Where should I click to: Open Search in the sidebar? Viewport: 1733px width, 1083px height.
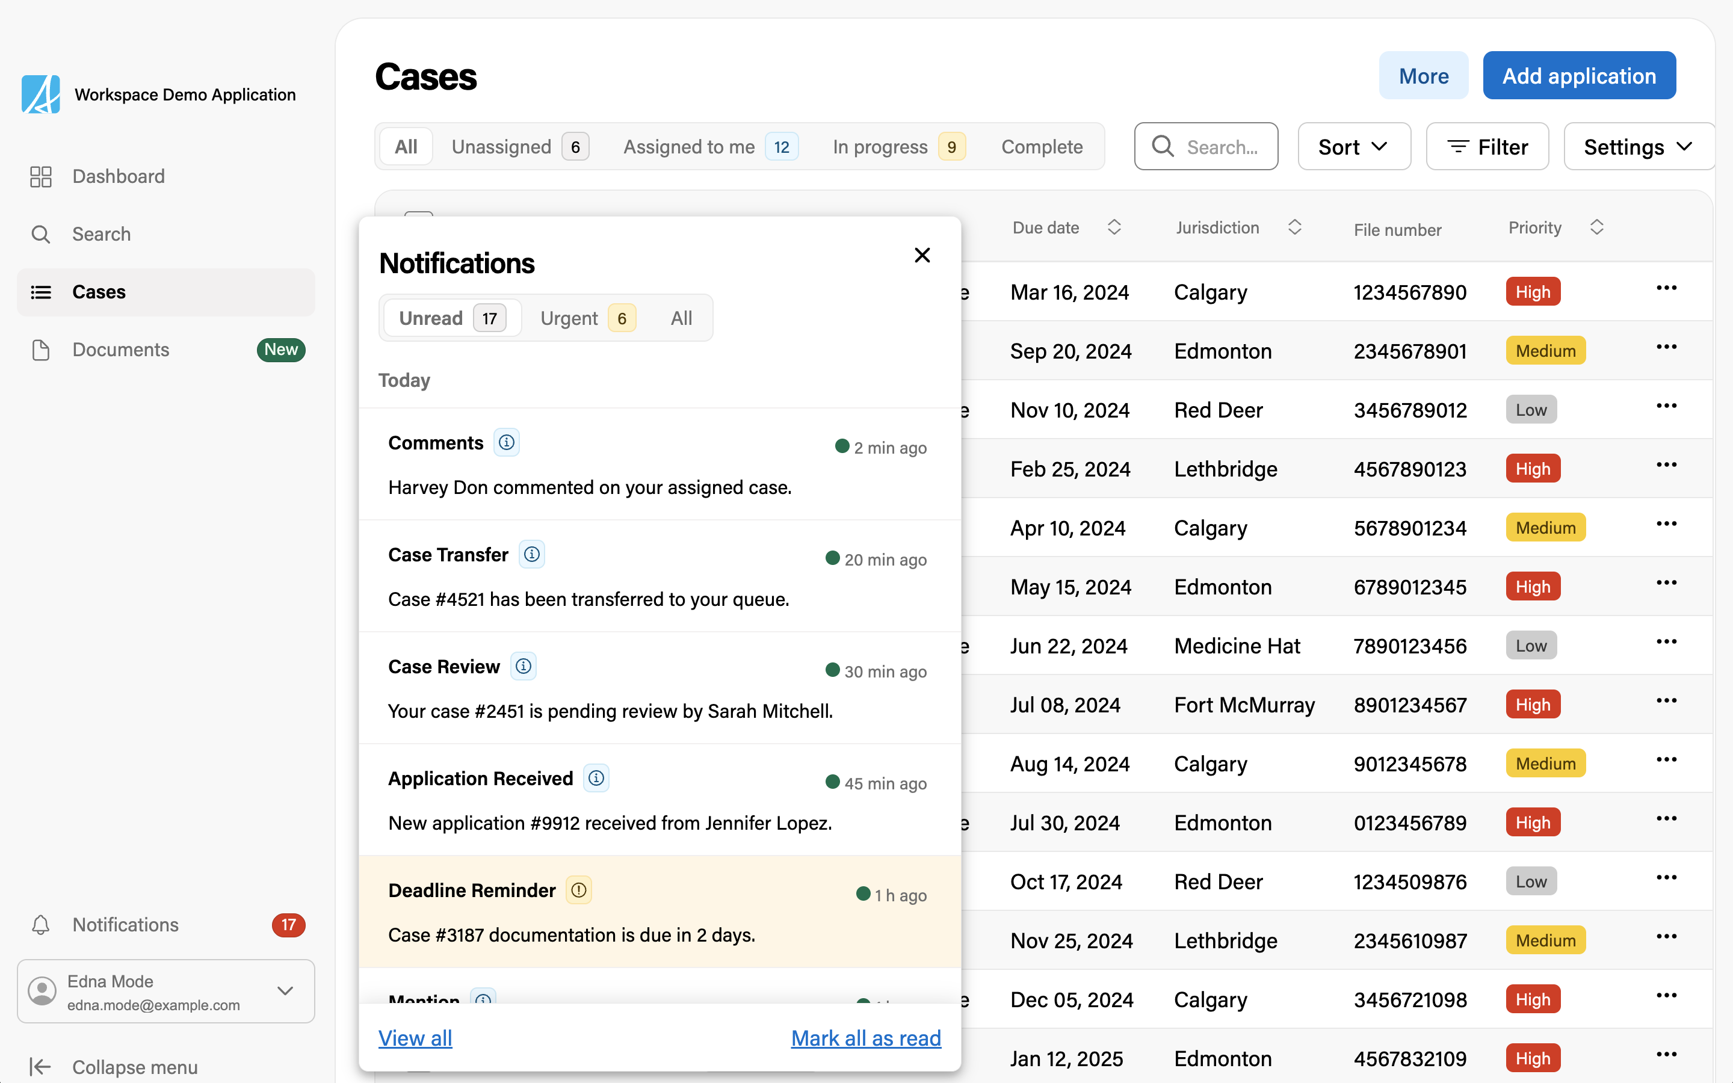166,234
